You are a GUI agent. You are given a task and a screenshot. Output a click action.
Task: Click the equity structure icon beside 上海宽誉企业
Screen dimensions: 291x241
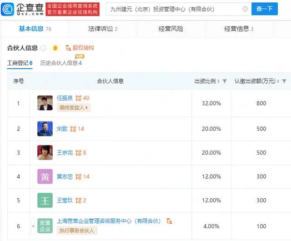pyautogui.click(x=169, y=221)
